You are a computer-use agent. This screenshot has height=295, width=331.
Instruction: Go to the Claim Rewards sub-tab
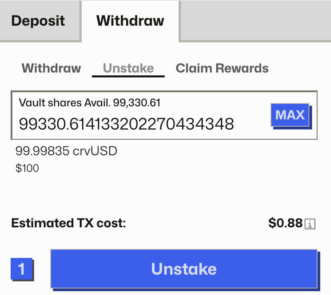[x=222, y=68]
